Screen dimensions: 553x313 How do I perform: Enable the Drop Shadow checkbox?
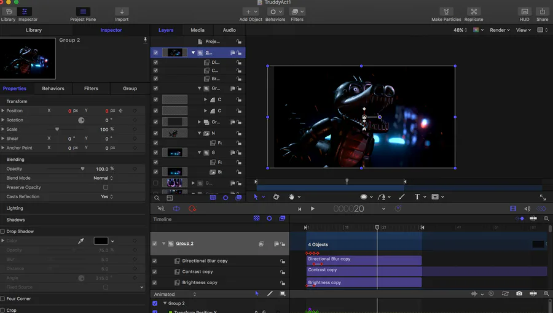[x=3, y=231]
